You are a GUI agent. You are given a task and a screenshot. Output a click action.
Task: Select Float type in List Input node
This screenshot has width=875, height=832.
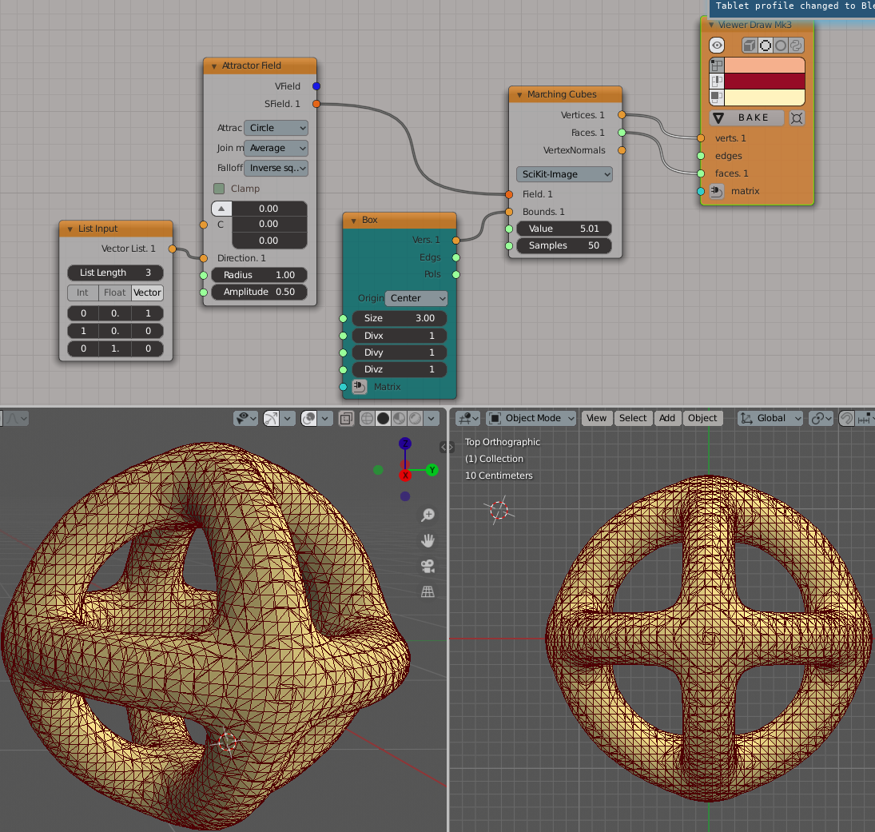[x=115, y=293]
